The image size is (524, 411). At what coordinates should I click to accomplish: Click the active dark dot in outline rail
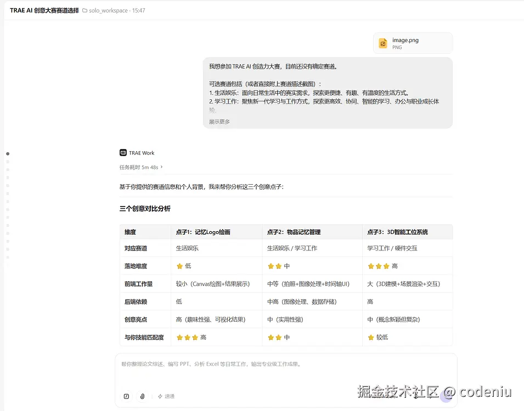tap(8, 153)
